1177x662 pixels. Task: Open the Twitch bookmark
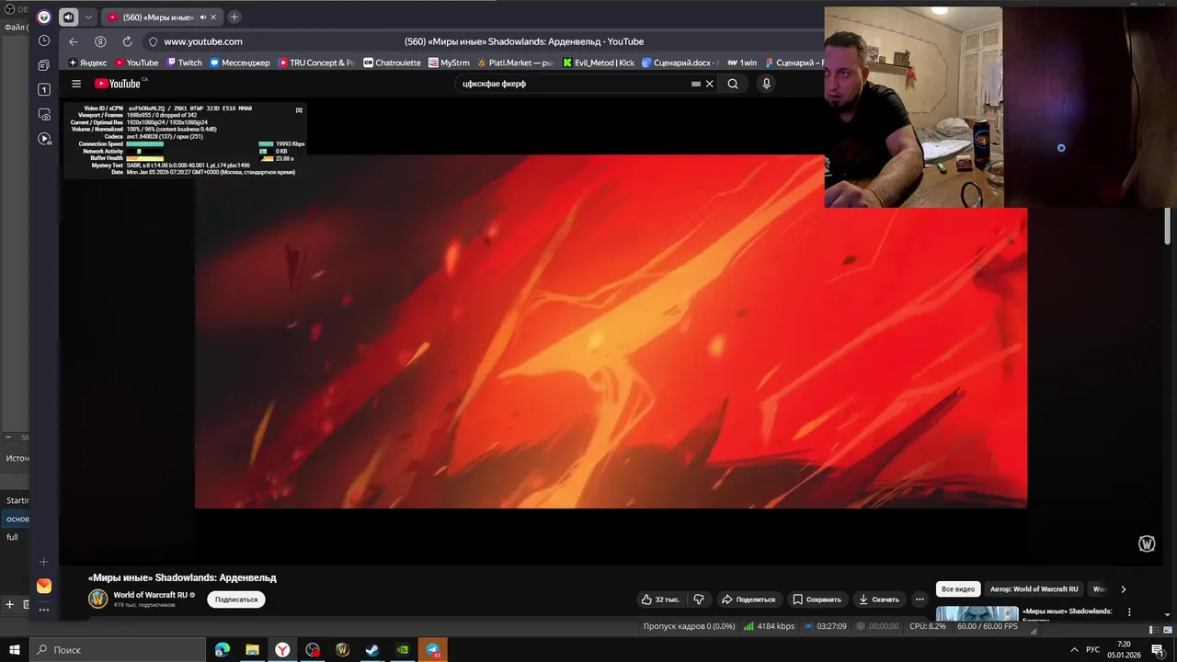click(184, 63)
